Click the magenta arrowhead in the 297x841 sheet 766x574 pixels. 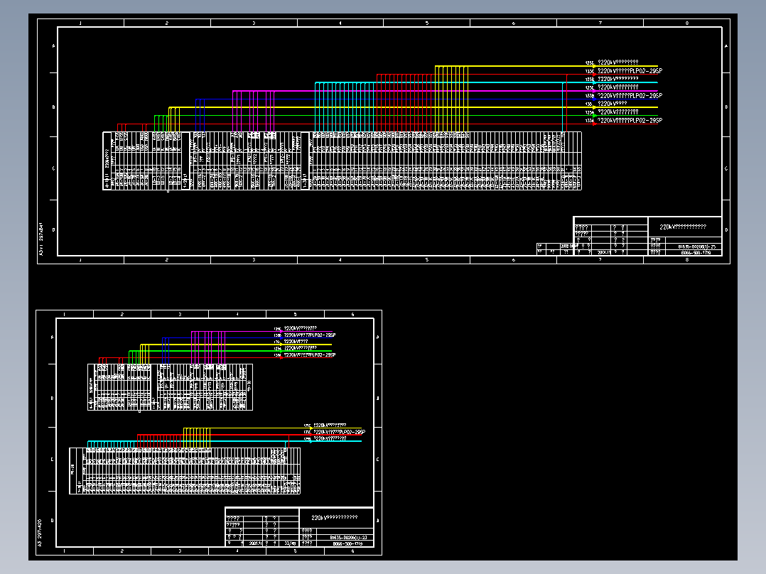click(x=594, y=91)
